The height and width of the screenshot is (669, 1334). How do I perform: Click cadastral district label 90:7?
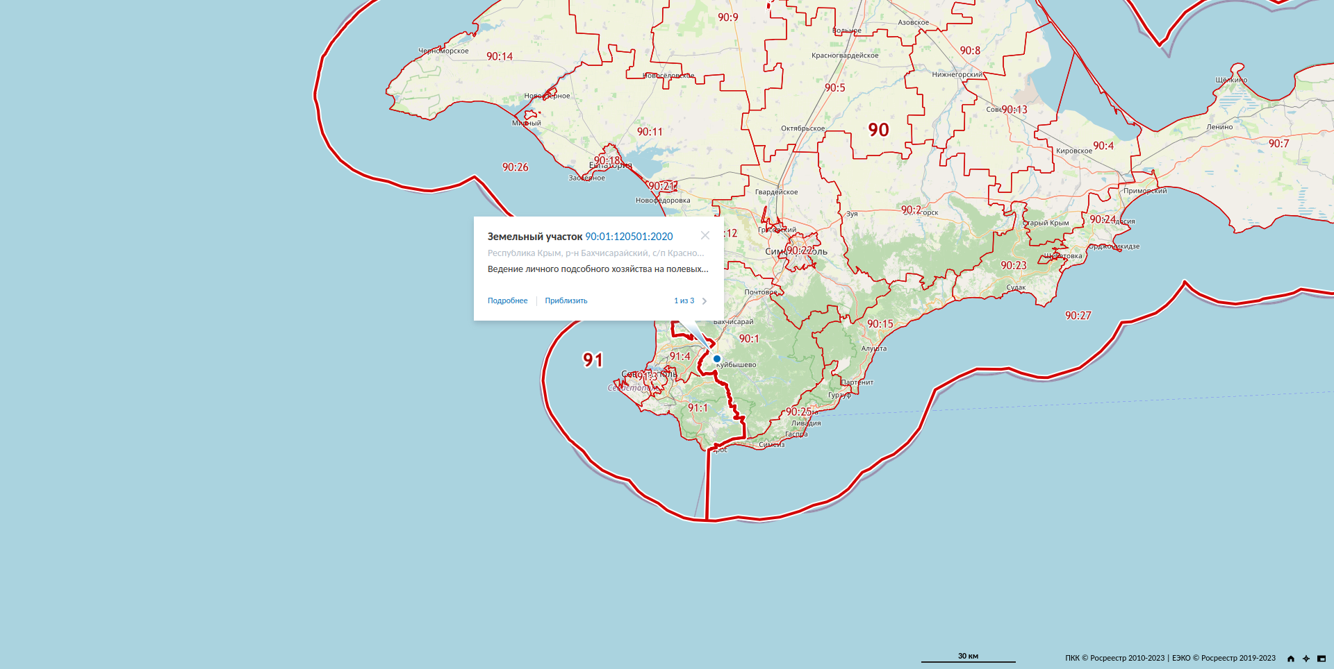[x=1278, y=144]
